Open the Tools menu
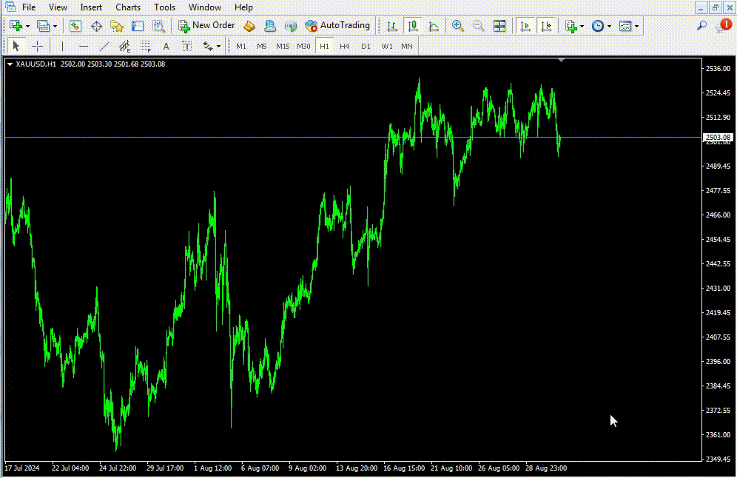The height and width of the screenshot is (478, 737). [164, 7]
